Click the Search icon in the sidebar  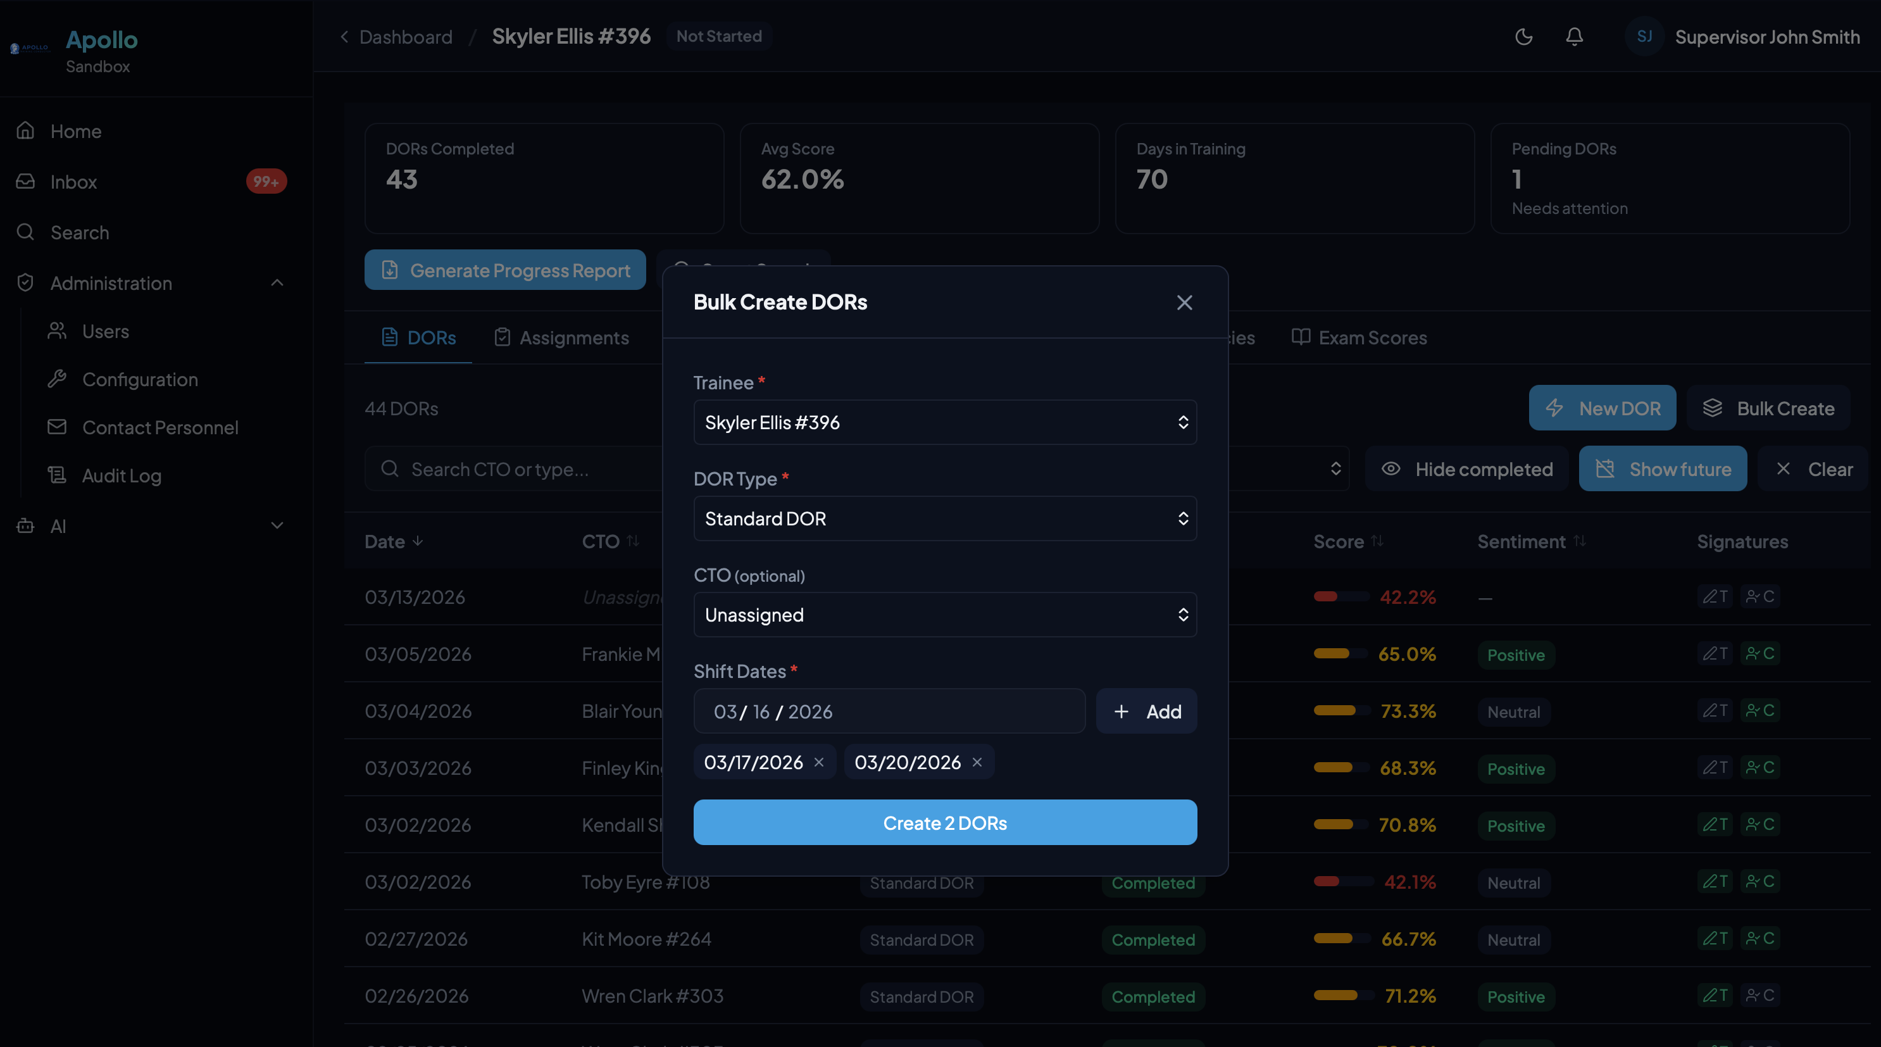tap(25, 232)
